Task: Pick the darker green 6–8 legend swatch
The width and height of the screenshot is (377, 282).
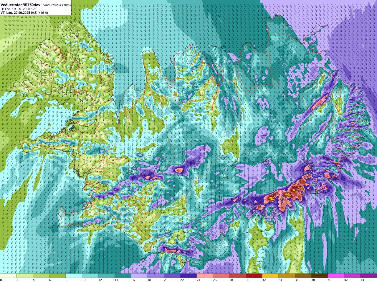Action: pos(57,276)
